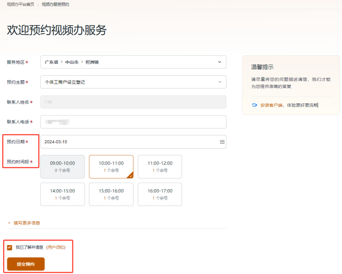
Task: Focus the 联系人电话 input field
Action: pos(134,122)
